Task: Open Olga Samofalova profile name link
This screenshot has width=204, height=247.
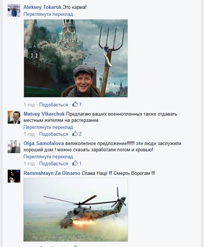Action: 44,143
